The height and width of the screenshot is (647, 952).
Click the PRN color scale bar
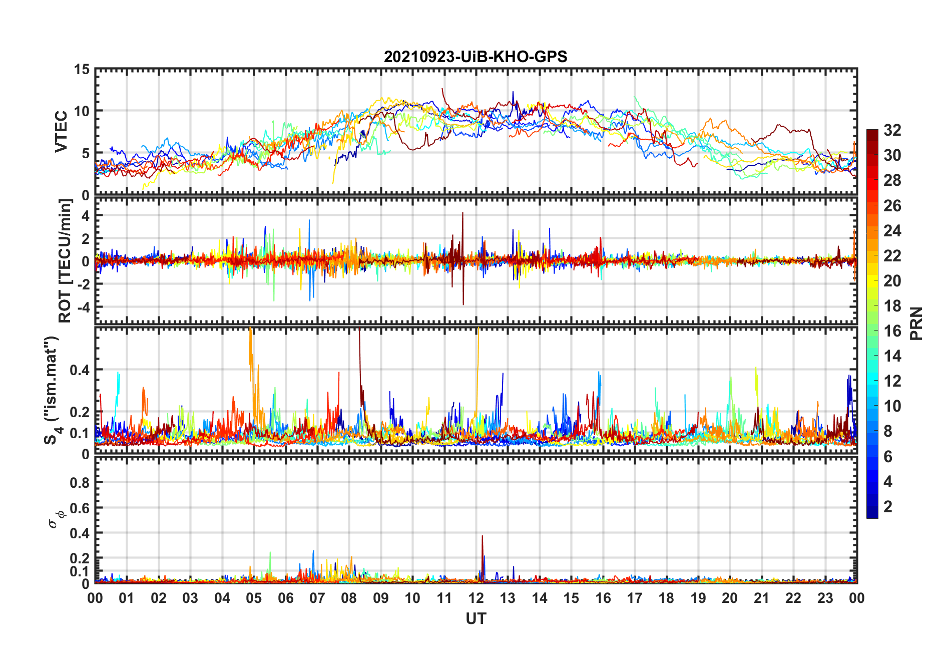872,324
